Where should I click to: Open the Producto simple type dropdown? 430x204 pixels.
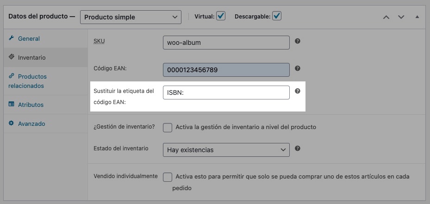click(131, 17)
